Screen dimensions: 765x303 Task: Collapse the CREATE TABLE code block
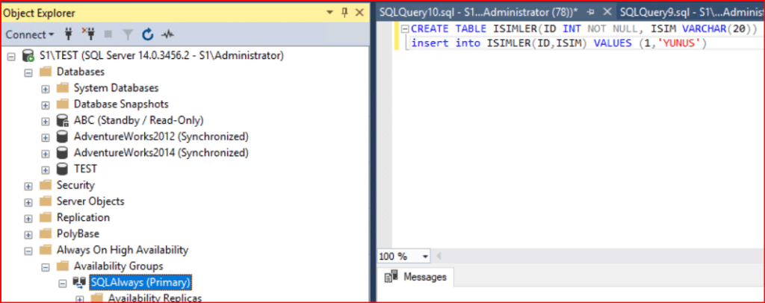tap(405, 29)
